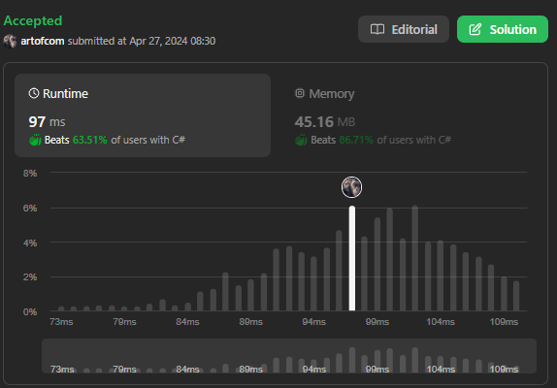Click the main chart's 104ms axis label
The image size is (557, 388).
[441, 322]
